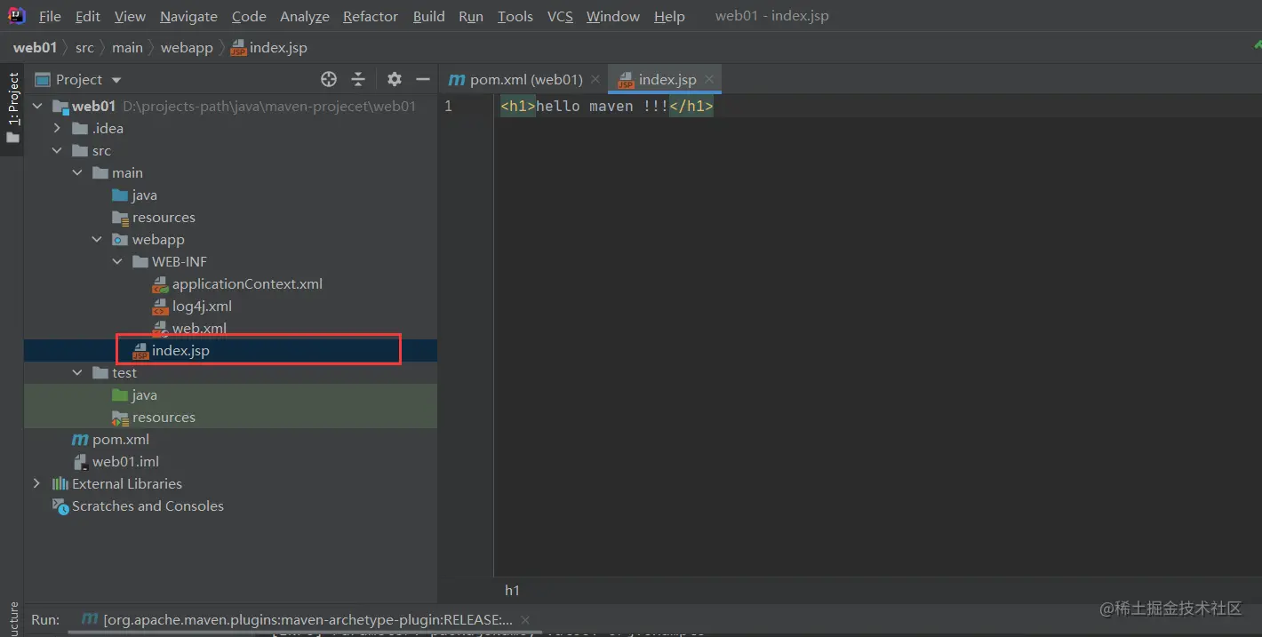The width and height of the screenshot is (1262, 637).
Task: Click the Maven icon in the Run tab
Action: click(89, 619)
